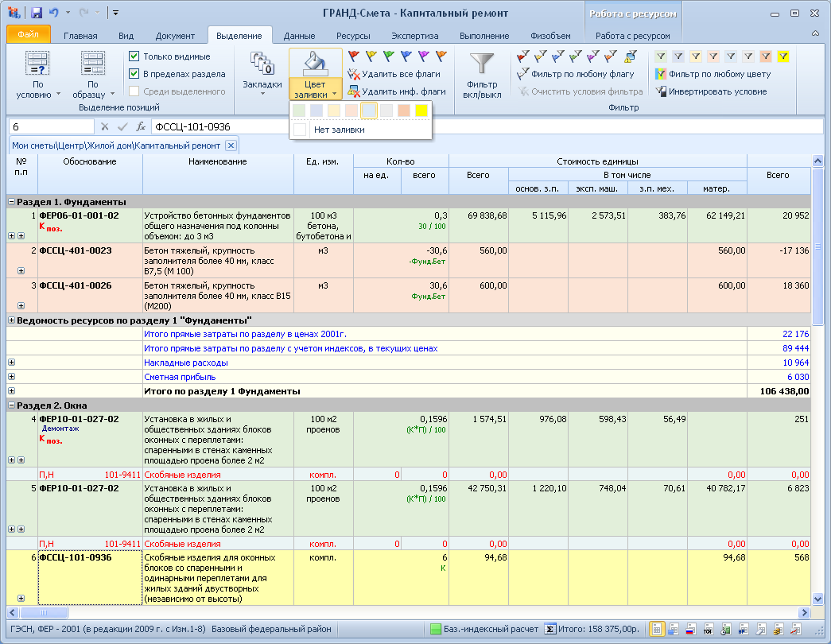Filter by salmon fill color

click(766, 56)
